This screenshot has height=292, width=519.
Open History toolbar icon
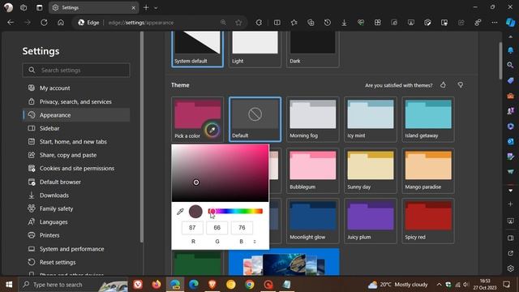[x=328, y=23]
